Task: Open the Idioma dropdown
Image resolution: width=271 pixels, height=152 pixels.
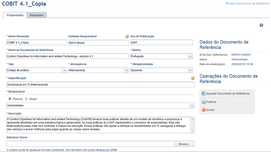Action: coord(190,56)
